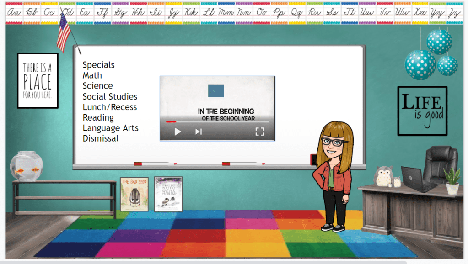Open the Reading schedule item
468x264 pixels.
(x=98, y=117)
